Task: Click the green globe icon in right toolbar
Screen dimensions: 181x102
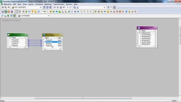Action: pos(129,12)
